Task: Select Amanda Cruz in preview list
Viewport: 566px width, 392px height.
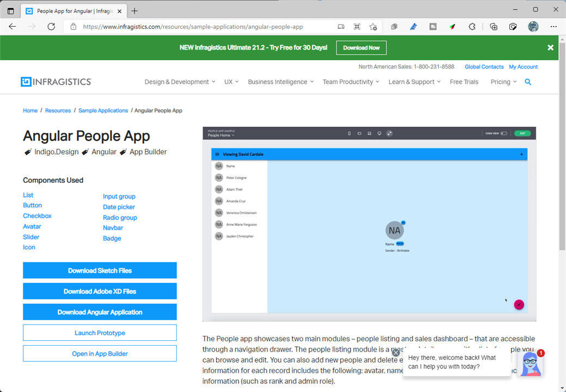Action: pyautogui.click(x=239, y=201)
